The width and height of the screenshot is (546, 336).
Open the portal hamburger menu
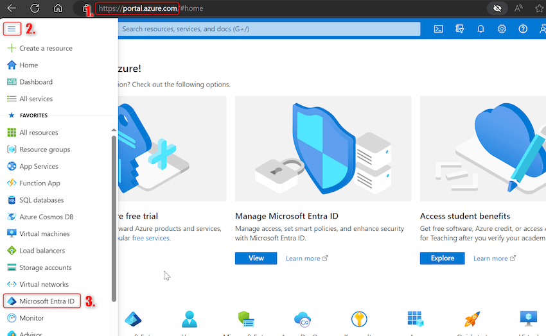click(x=12, y=29)
